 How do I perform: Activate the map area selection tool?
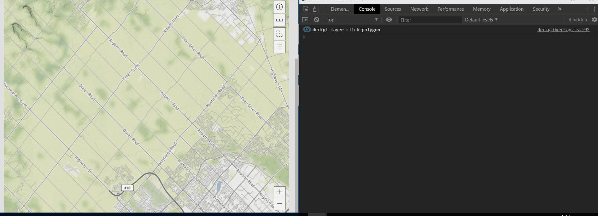coord(279,34)
